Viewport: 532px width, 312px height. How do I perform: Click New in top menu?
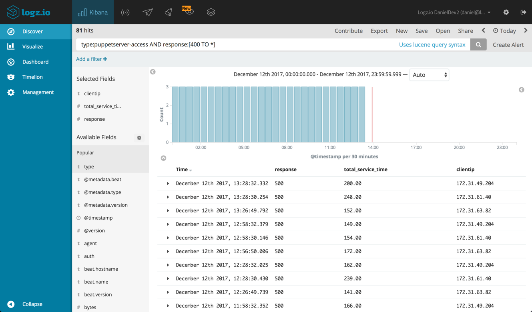[x=402, y=31]
